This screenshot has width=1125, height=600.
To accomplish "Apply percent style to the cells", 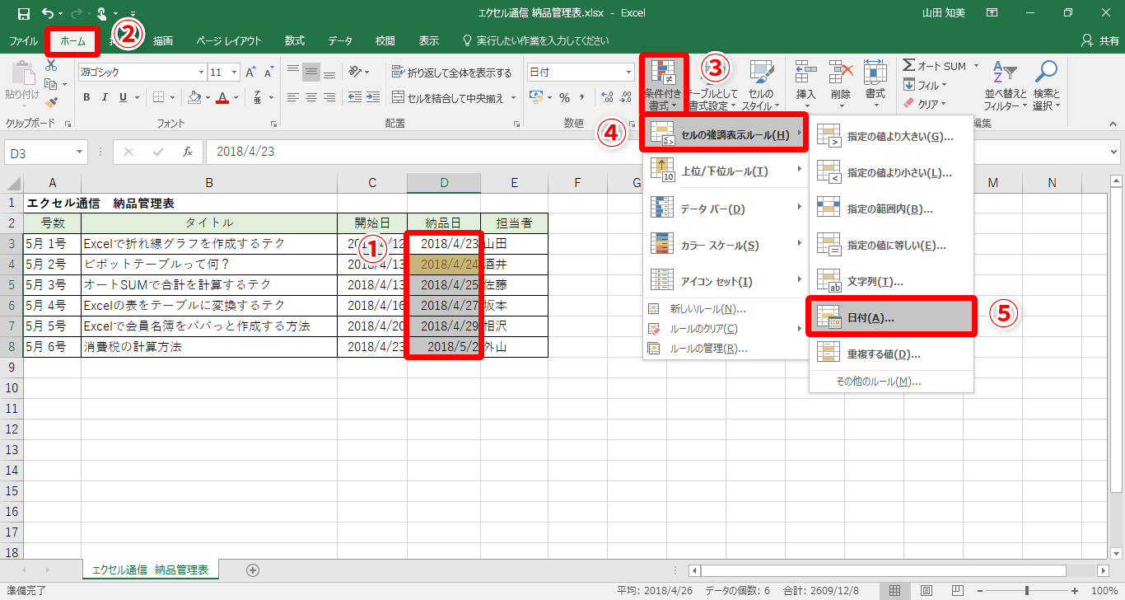I will (x=565, y=97).
